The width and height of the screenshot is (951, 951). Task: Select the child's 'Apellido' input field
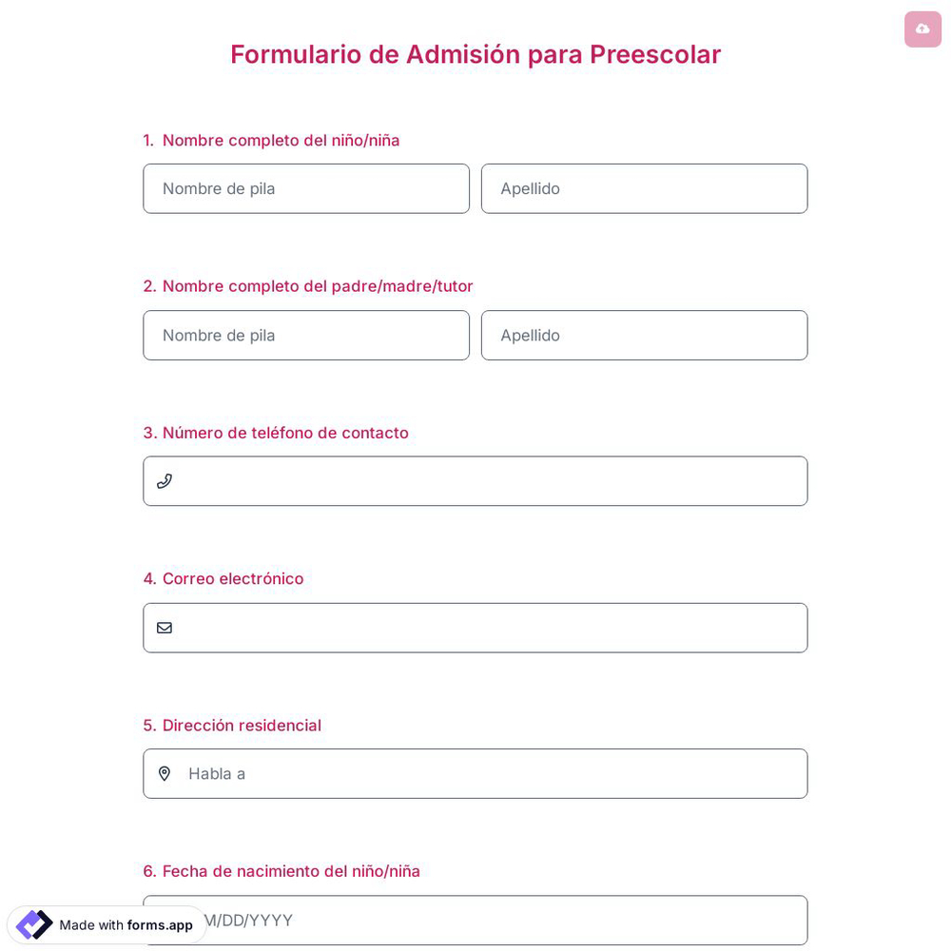click(x=645, y=188)
